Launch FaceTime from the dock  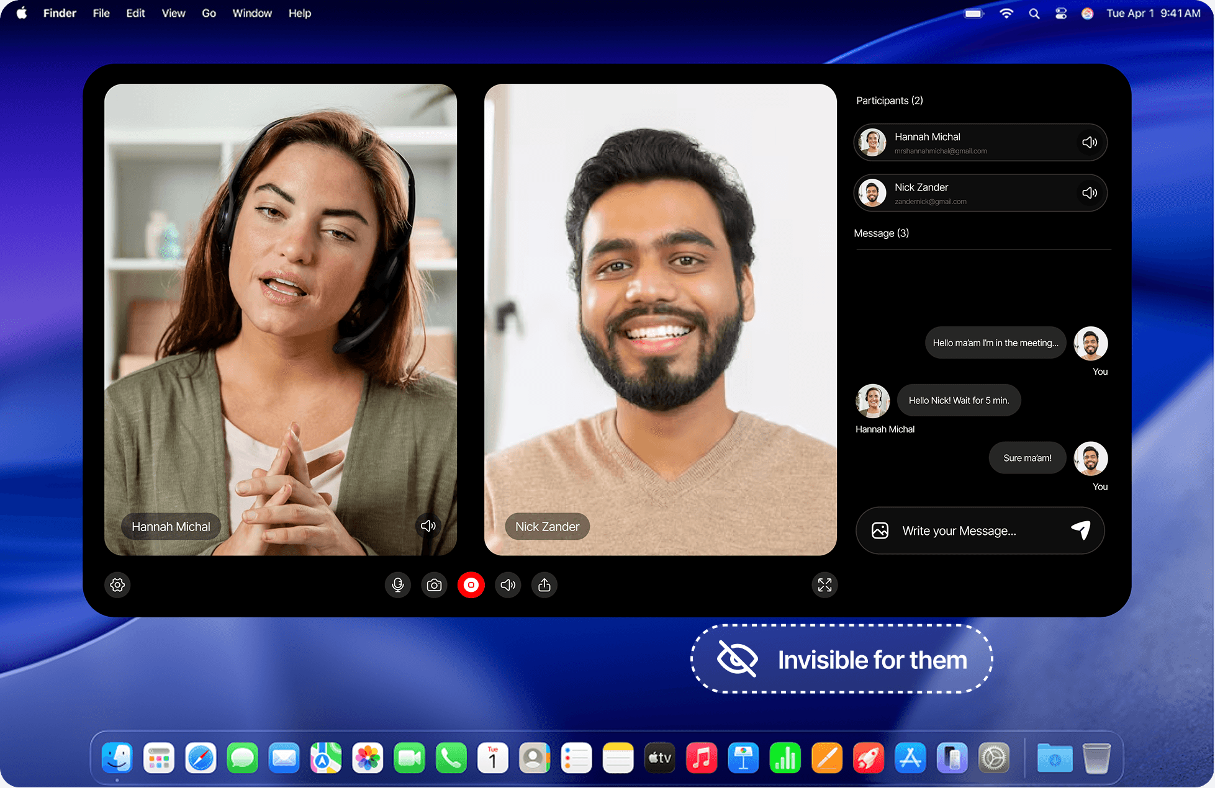[409, 758]
